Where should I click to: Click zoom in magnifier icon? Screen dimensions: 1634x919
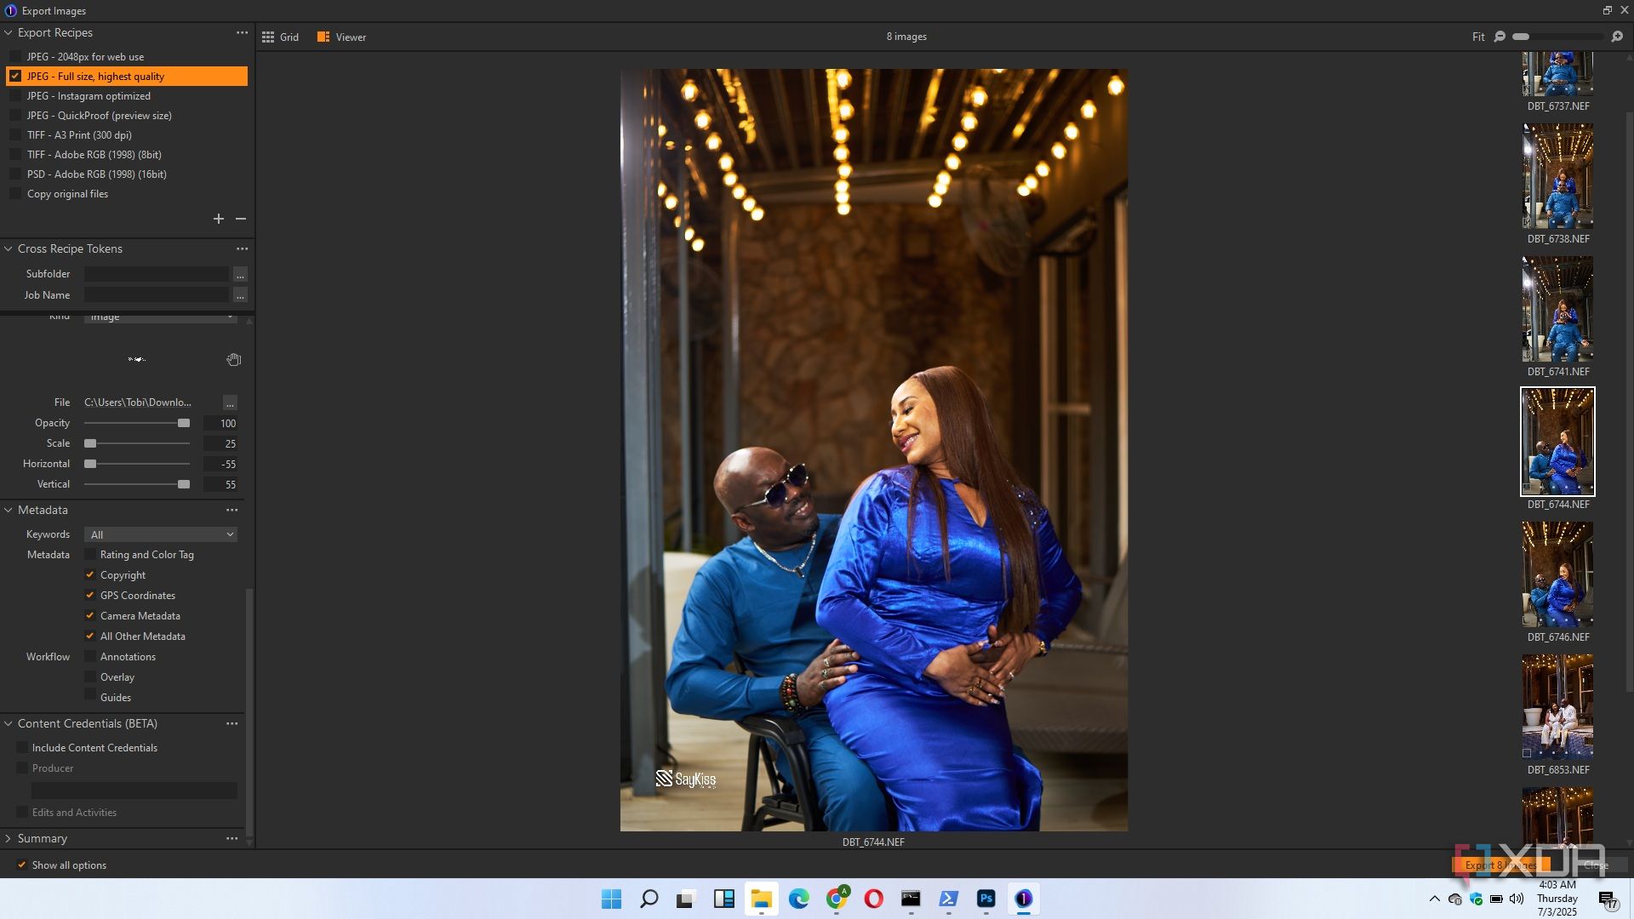click(1617, 37)
